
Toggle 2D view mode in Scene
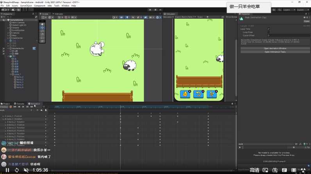121,18
